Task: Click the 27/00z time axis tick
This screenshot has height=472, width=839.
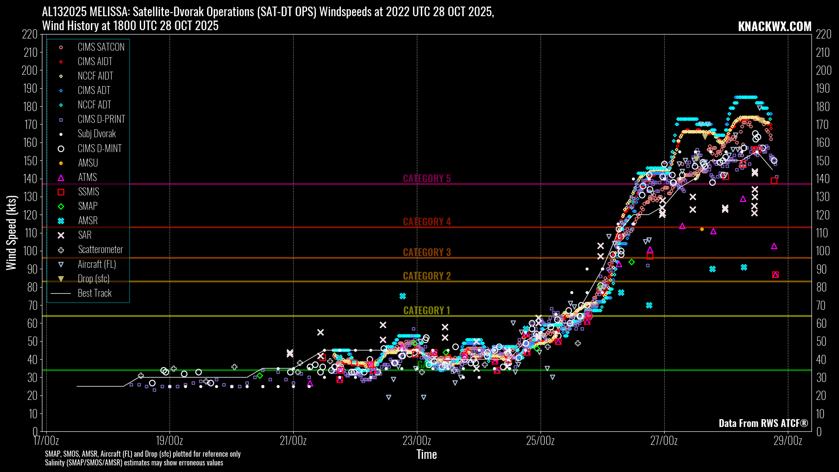Action: tap(664, 441)
